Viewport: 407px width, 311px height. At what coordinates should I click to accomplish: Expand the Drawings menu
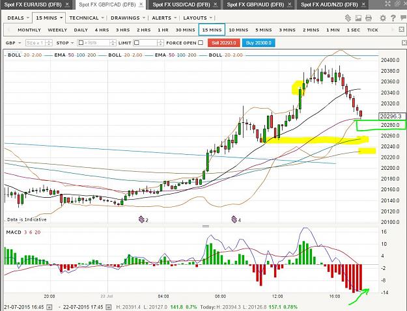point(128,18)
